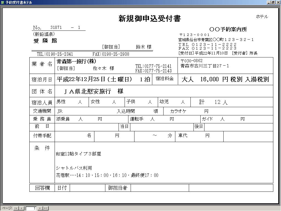Click the condition text 和室12帖タイプ3部屋
This screenshot has height=211, width=281.
pos(78,154)
